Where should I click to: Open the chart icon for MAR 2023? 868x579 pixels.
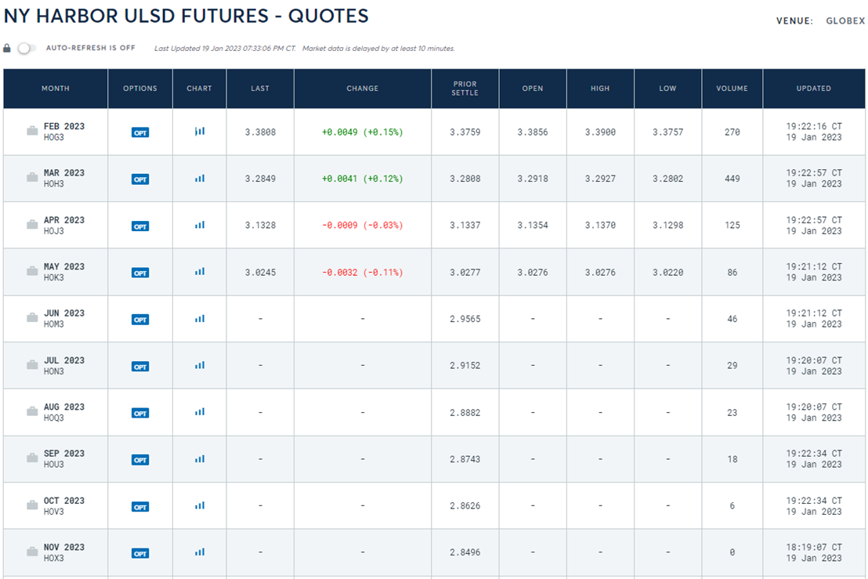[200, 178]
